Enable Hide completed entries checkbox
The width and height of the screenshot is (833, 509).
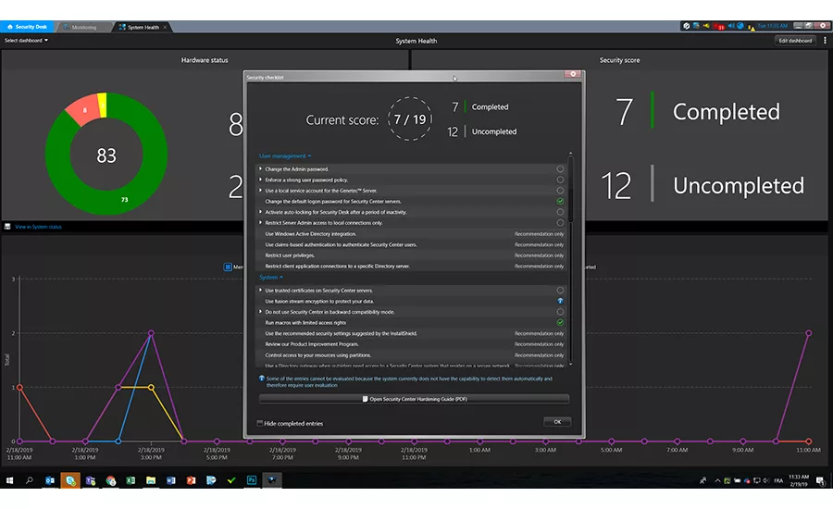260,424
